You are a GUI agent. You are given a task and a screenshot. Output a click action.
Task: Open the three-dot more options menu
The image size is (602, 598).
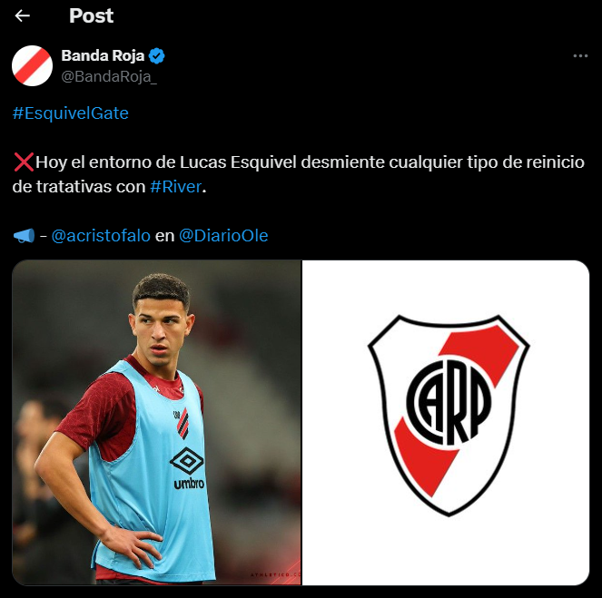click(580, 56)
